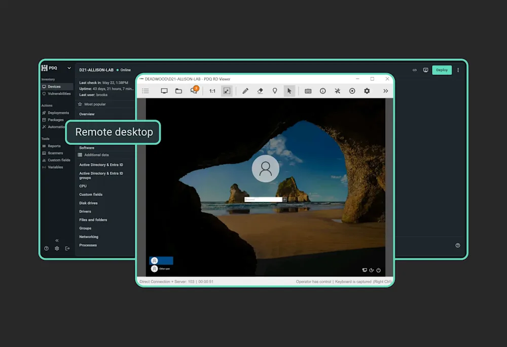
Task: Click the remote power icon on login screen
Action: coord(378,270)
